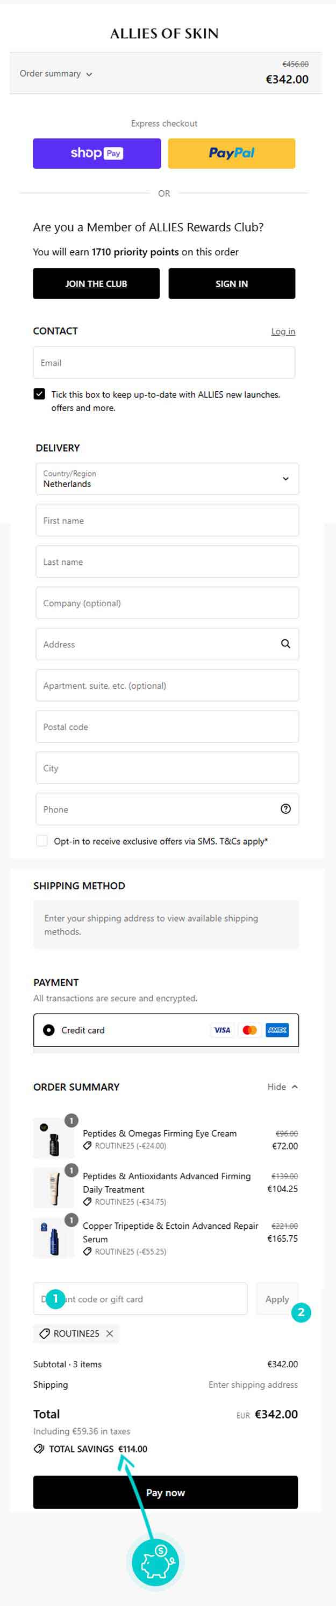Select the Credit card payment option
This screenshot has height=1606, width=336.
click(48, 1030)
